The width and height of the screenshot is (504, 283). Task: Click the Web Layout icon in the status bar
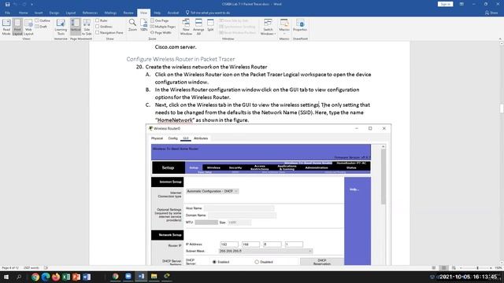click(454, 267)
